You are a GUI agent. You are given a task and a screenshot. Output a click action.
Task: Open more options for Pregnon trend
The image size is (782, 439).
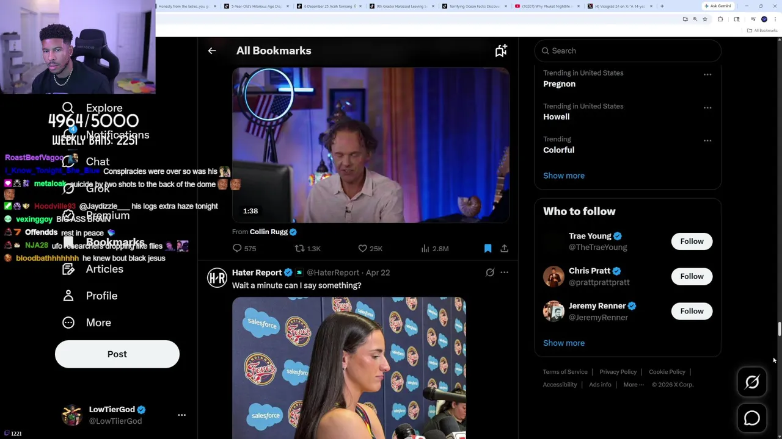(707, 74)
